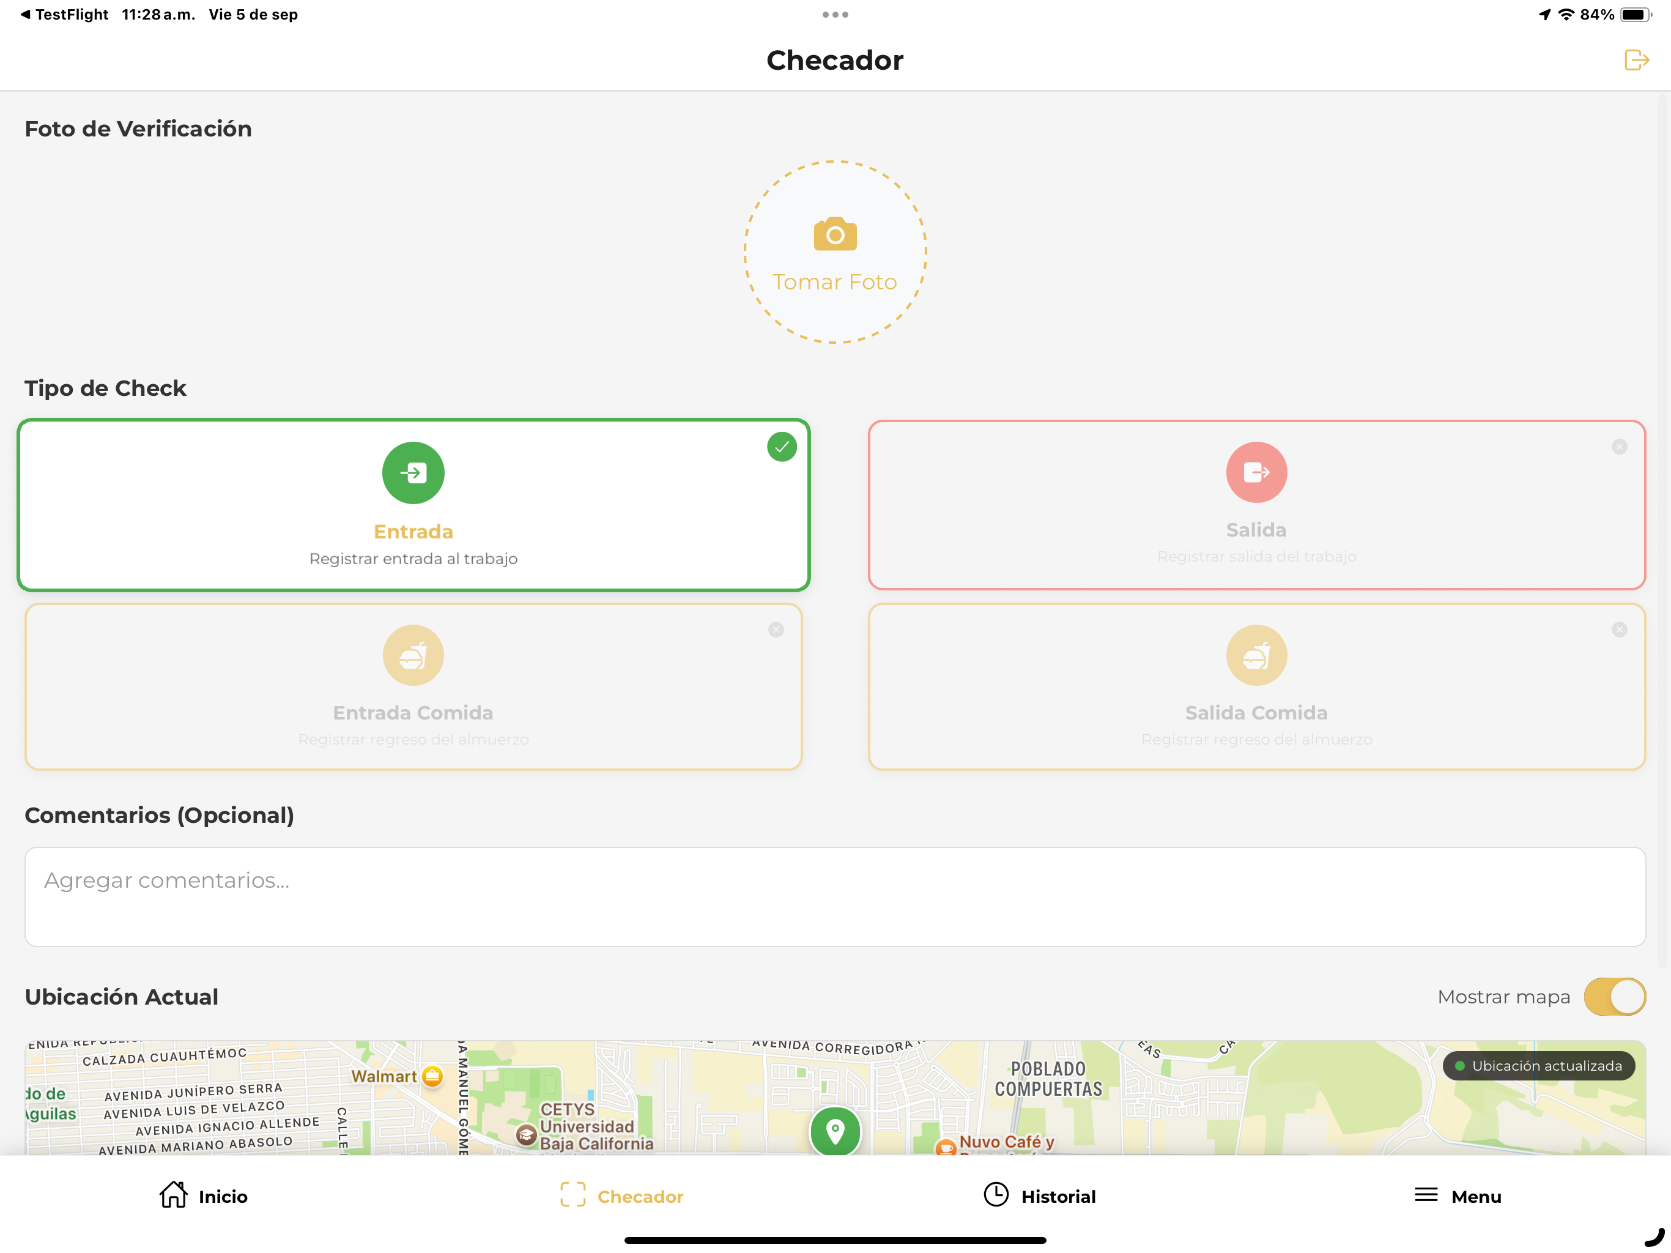Tap the battery status icon
Screen dimensions: 1671x1253
pyautogui.click(x=1636, y=14)
